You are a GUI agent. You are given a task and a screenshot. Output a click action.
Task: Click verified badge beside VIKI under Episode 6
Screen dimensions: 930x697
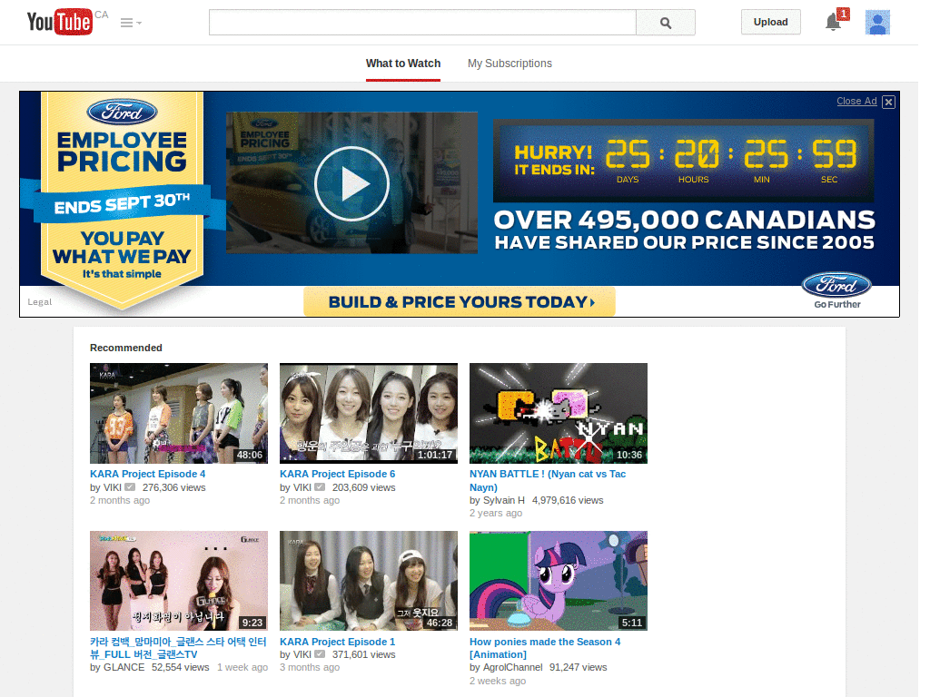(x=320, y=487)
